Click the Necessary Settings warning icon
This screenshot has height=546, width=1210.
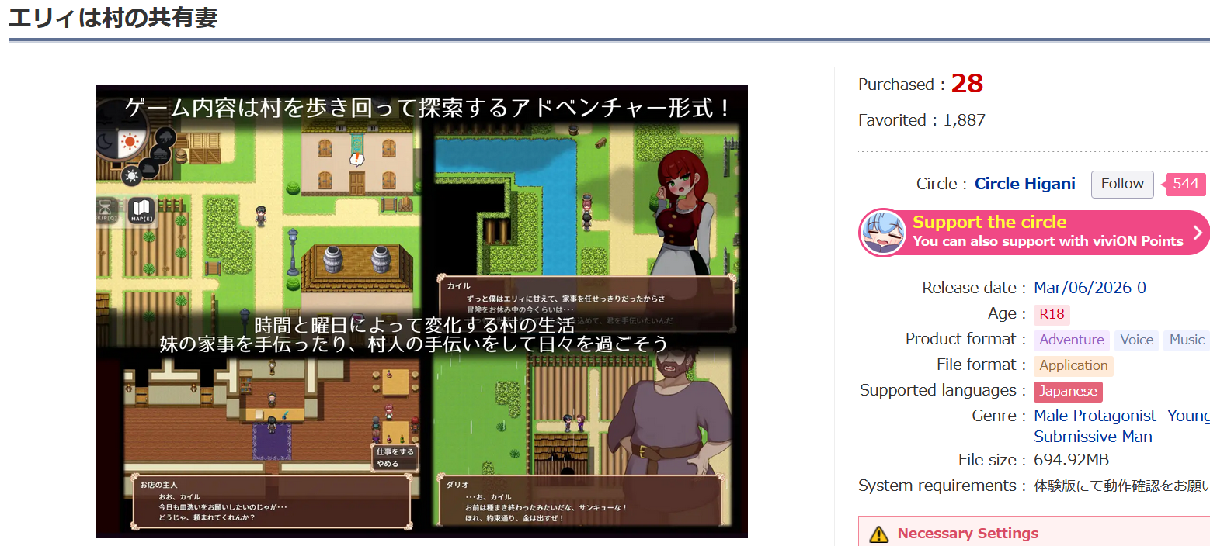point(878,534)
